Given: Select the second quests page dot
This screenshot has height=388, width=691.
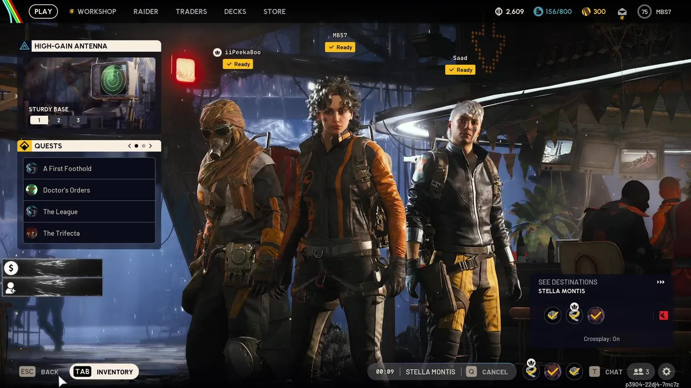Looking at the screenshot, I should pos(143,146).
